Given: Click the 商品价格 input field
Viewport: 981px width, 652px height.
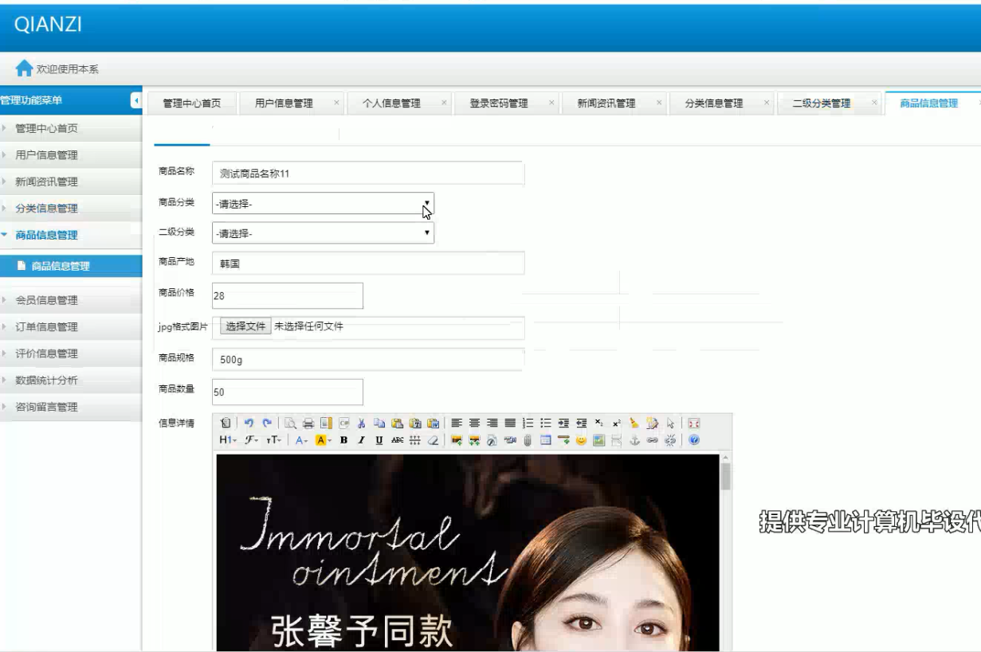Looking at the screenshot, I should [288, 295].
